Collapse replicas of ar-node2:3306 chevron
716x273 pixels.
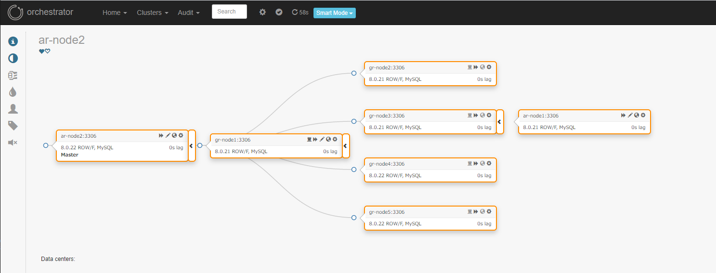(x=192, y=145)
